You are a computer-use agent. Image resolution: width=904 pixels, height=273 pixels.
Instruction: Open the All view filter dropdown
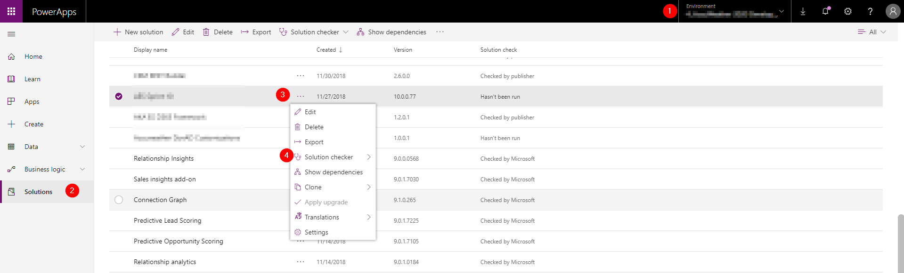tap(872, 32)
